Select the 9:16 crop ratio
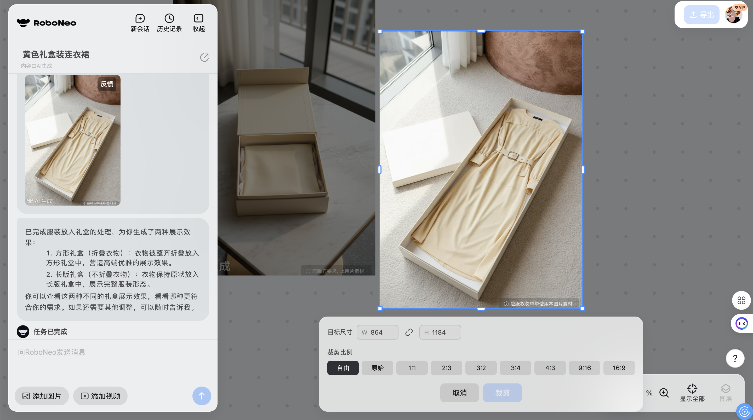 pyautogui.click(x=584, y=368)
